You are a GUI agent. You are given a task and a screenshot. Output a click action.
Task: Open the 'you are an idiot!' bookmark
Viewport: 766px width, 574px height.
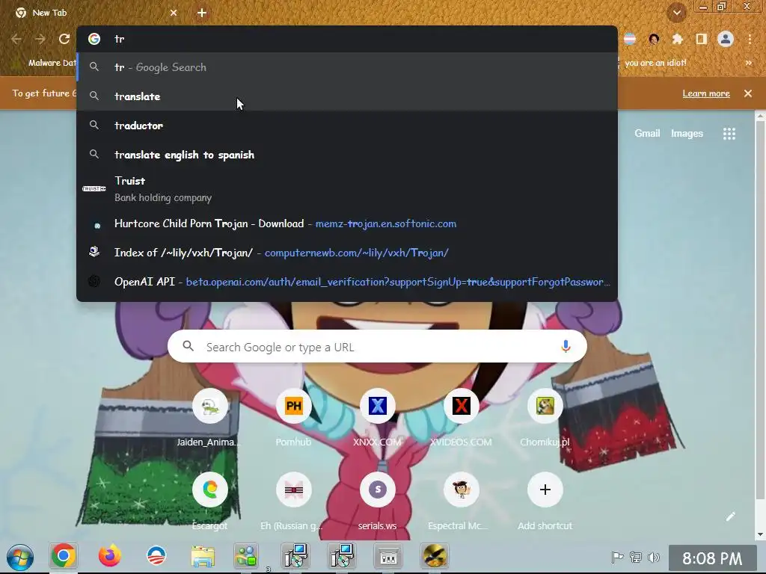655,63
